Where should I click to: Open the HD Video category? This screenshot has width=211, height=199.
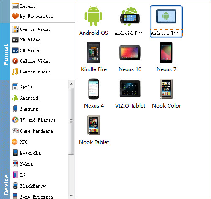pyautogui.click(x=42, y=40)
